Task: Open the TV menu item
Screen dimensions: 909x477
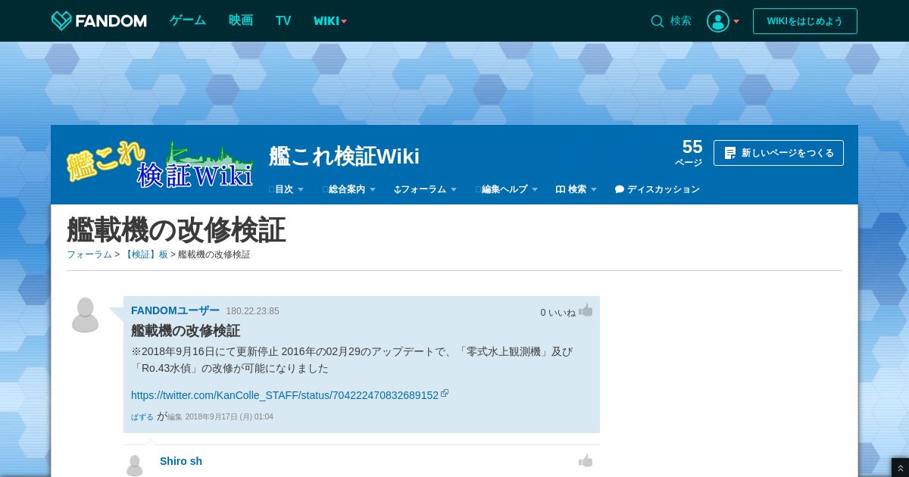Action: (x=283, y=20)
